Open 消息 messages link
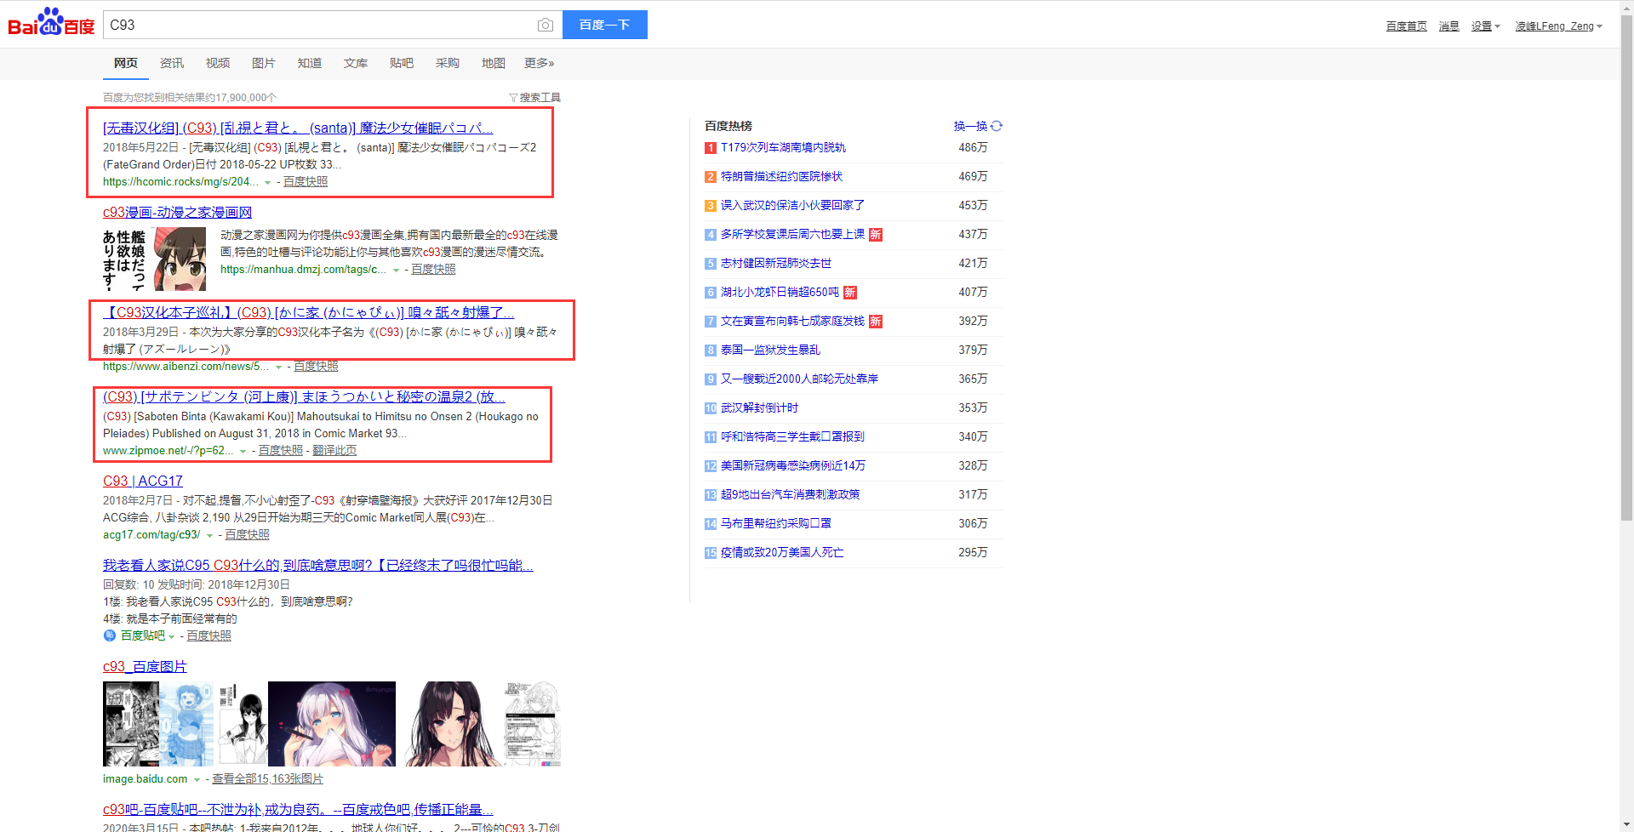This screenshot has height=832, width=1634. coord(1449,26)
